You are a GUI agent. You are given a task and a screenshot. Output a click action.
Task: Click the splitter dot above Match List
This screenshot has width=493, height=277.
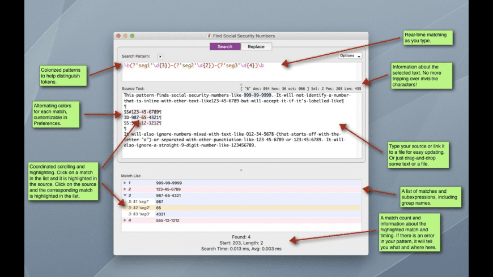(241, 170)
